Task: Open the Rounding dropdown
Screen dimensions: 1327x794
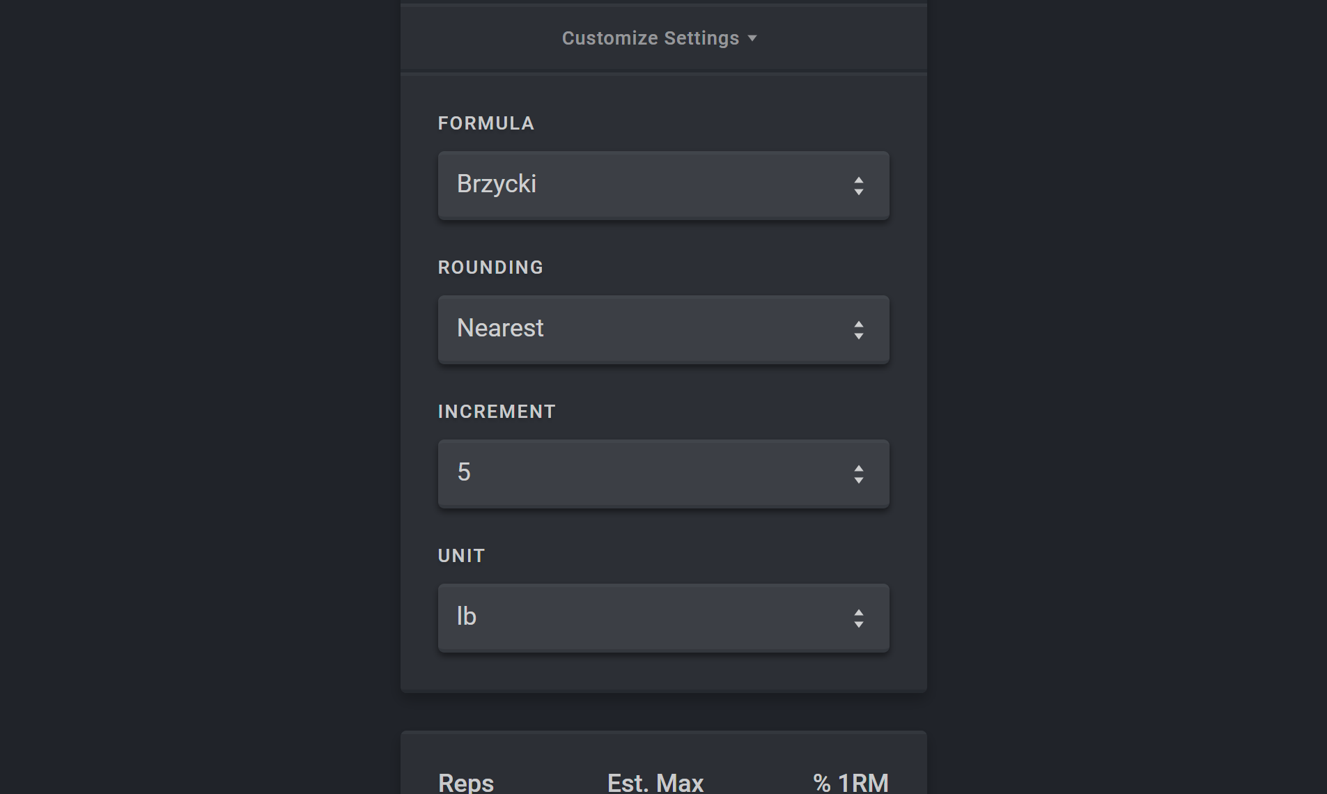Action: tap(662, 329)
